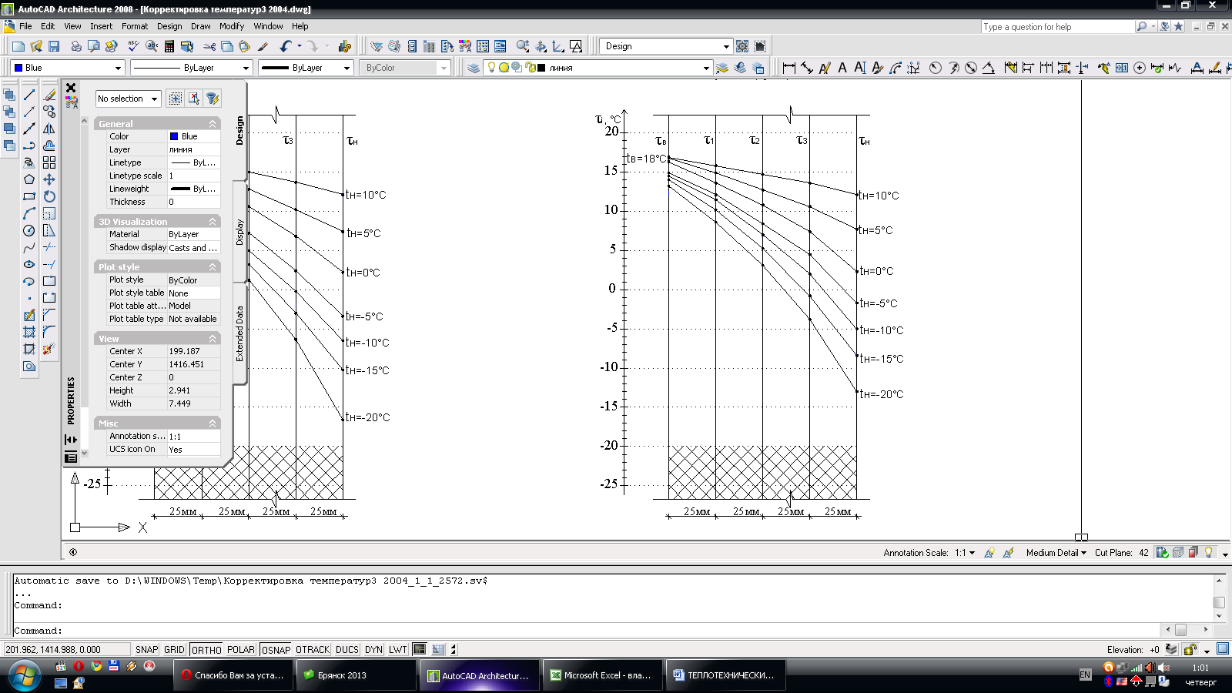
Task: Select the Erase modify tool
Action: click(x=49, y=95)
